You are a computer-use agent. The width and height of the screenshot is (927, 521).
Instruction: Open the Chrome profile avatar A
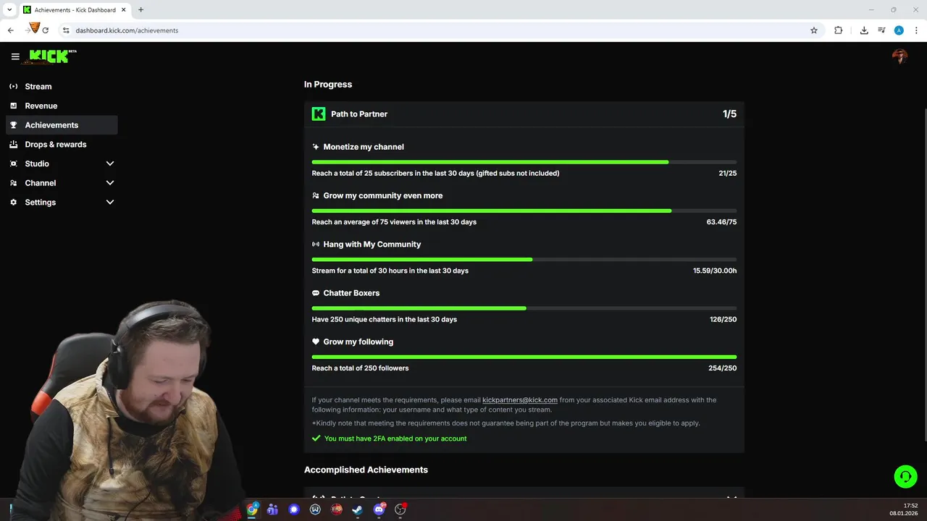pos(899,30)
